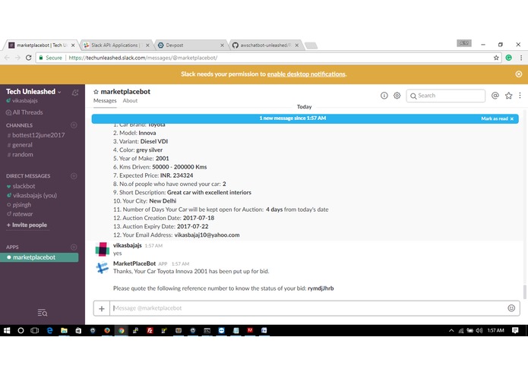Open Cortana search circle on taskbar
This screenshot has width=528, height=375.
click(x=21, y=330)
